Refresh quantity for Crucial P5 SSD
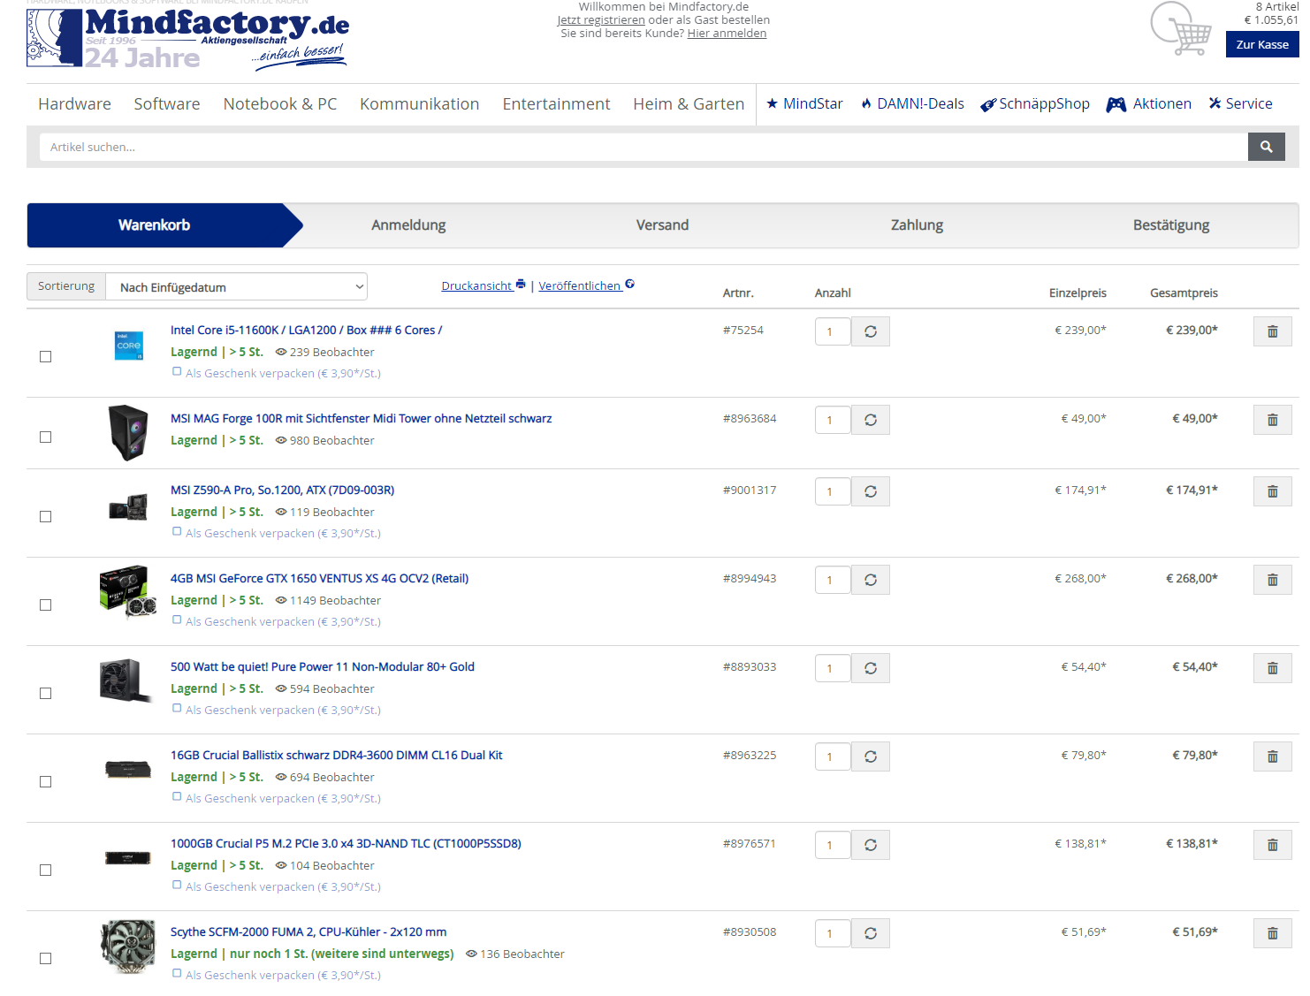The height and width of the screenshot is (996, 1310). (x=871, y=845)
